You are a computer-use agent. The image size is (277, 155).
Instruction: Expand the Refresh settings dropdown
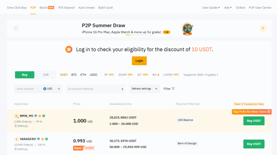pyautogui.click(x=144, y=89)
